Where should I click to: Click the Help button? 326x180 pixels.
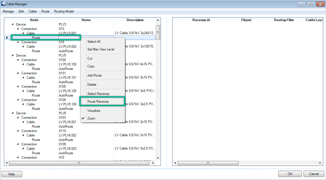point(12,174)
